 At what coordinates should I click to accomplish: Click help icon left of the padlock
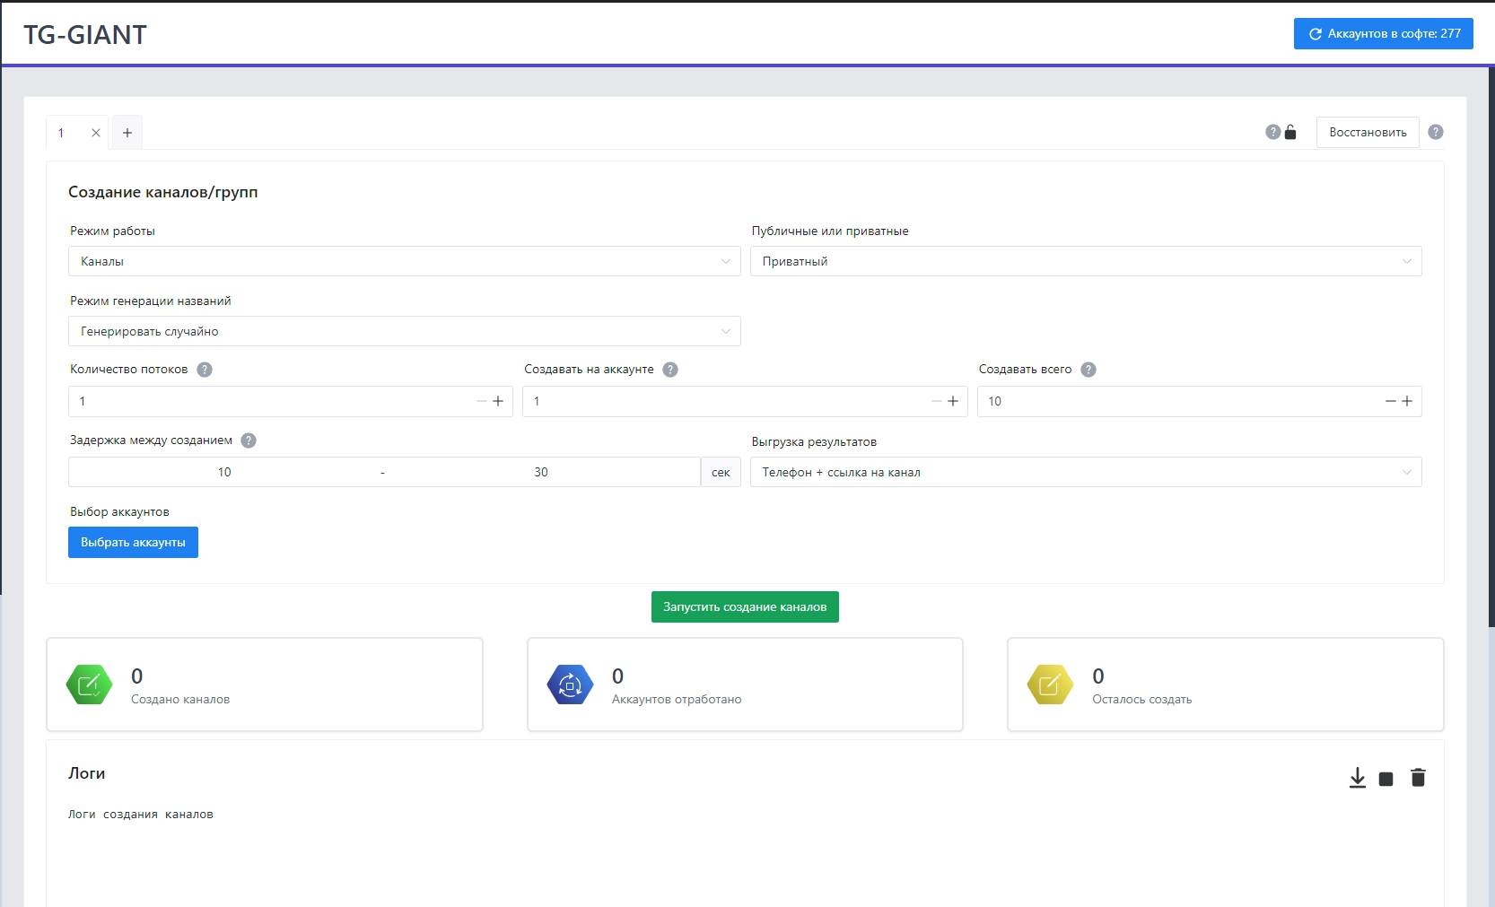point(1272,132)
